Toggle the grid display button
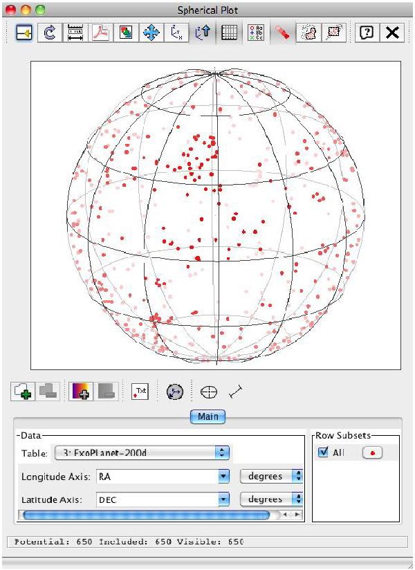415x570 pixels. click(x=229, y=33)
